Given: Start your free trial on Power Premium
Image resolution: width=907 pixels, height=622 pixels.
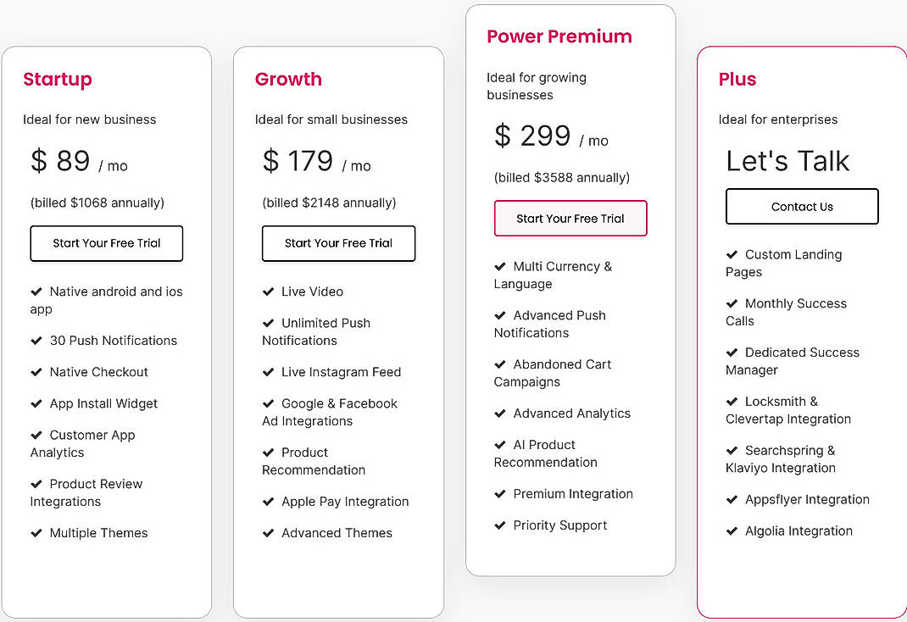Looking at the screenshot, I should (x=570, y=218).
